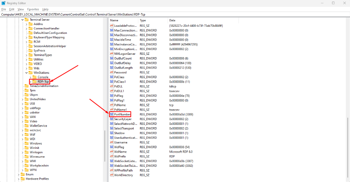Click the SecurityLayer DWORD icon
350x182 pixels.
click(112, 119)
